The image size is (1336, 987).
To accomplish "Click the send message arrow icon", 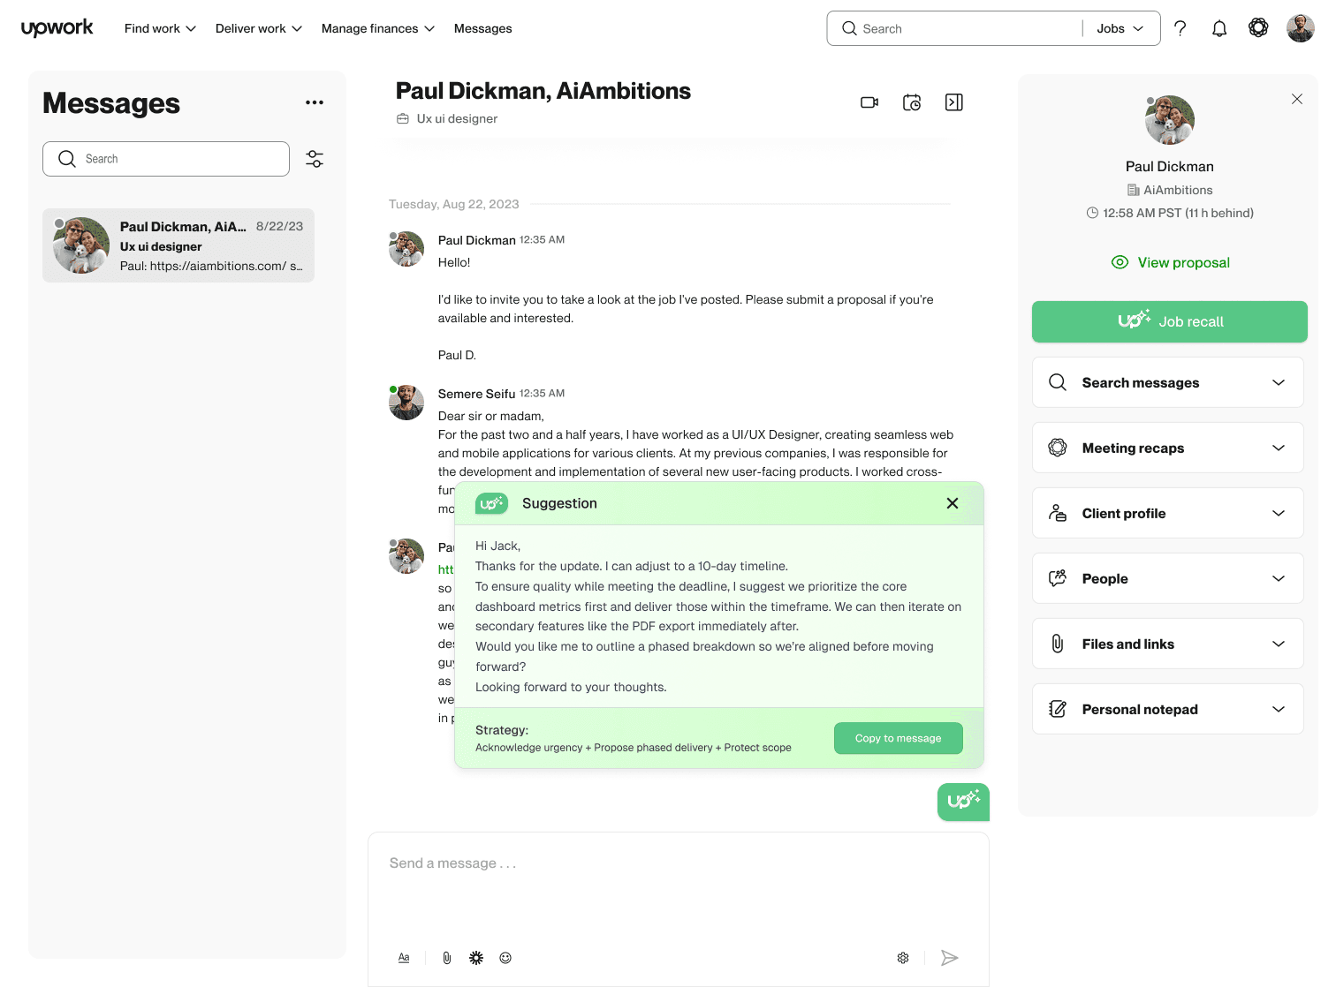I will (950, 958).
